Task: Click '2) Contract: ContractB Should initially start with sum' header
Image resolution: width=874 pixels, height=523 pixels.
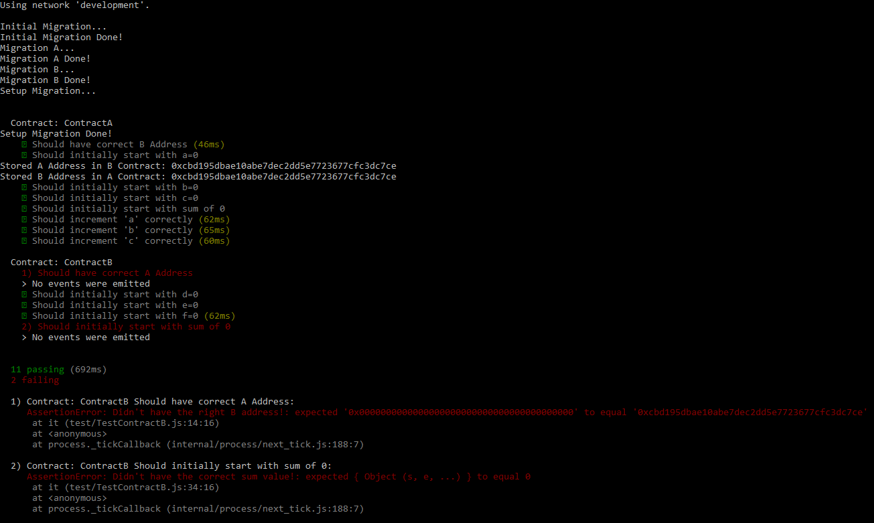Action: tap(171, 466)
